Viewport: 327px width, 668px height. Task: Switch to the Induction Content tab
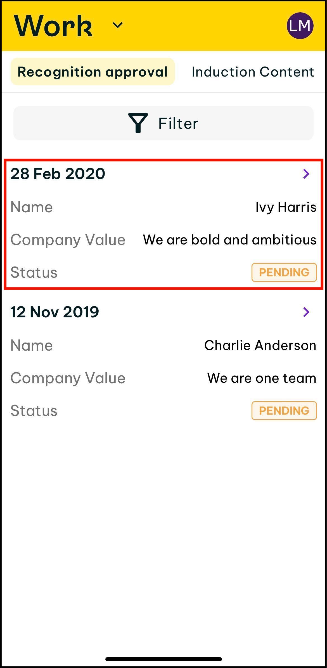point(253,72)
